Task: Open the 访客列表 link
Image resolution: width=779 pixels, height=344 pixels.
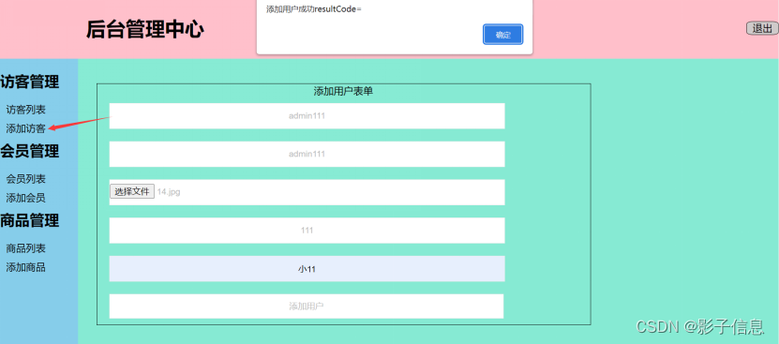Action: pos(26,110)
